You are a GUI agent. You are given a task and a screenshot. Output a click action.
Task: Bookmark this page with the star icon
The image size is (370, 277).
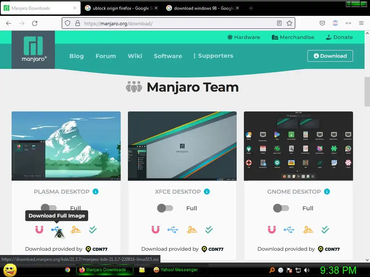[x=289, y=23]
